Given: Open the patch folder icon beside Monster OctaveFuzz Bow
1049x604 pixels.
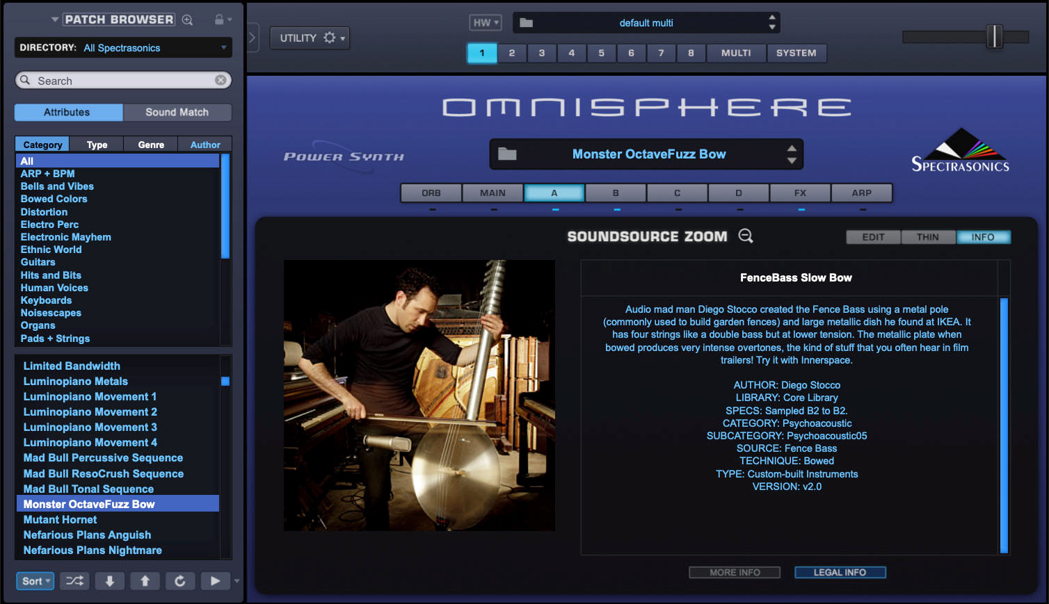Looking at the screenshot, I should pos(507,154).
